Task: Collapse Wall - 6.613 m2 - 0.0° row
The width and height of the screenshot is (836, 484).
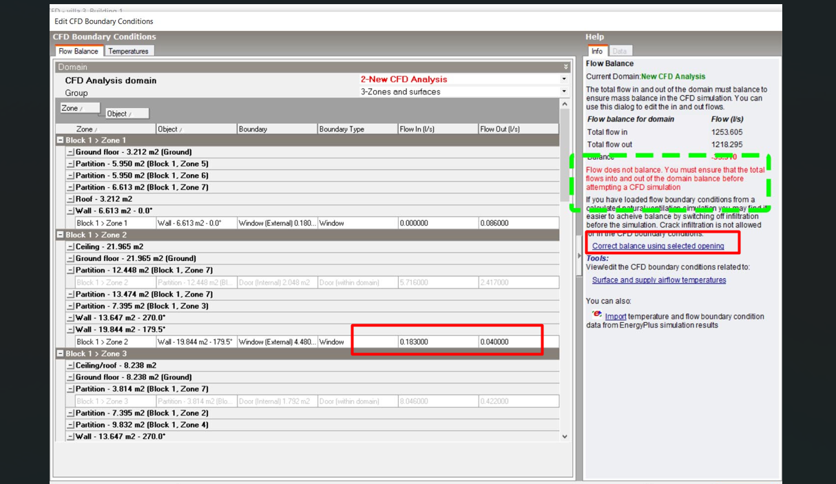Action: tap(70, 211)
